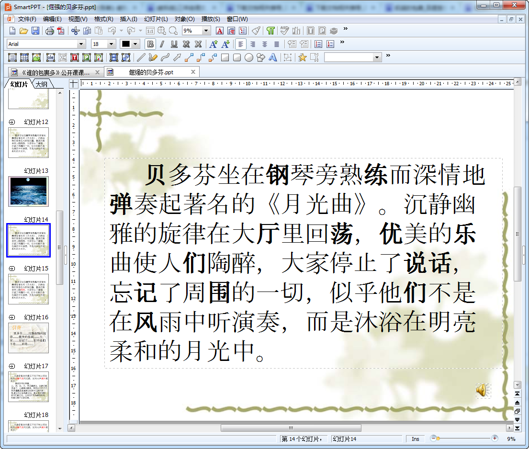Undo the last action

(x=112, y=31)
